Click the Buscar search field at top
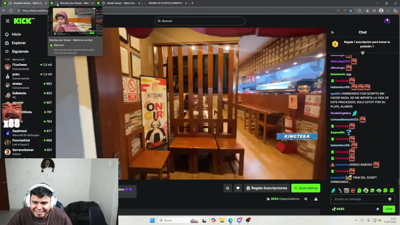The width and height of the screenshot is (400, 225). (200, 21)
